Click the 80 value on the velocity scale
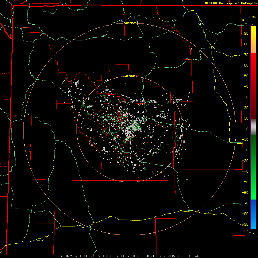The height and width of the screenshot is (258, 258). [x=246, y=44]
